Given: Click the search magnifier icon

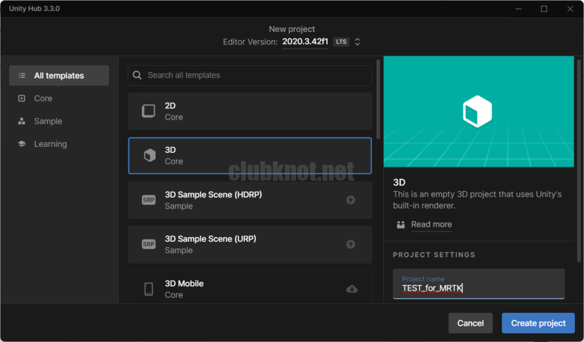Looking at the screenshot, I should click(137, 75).
